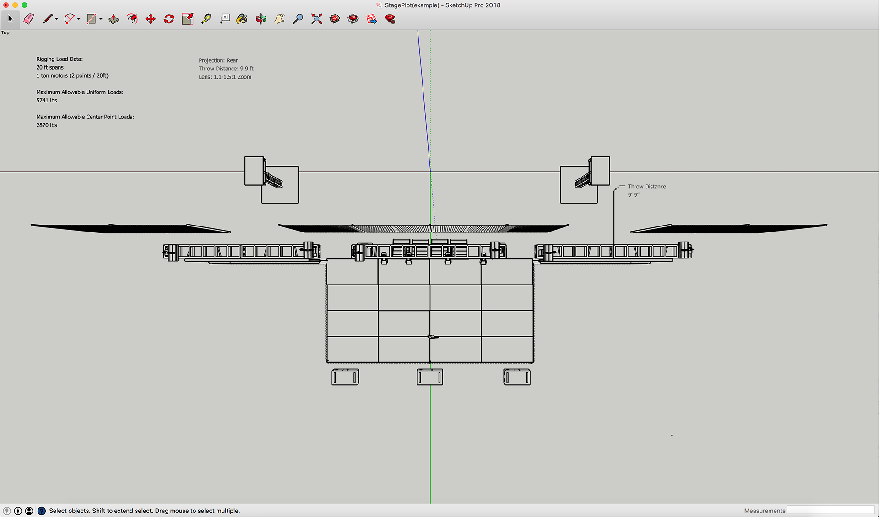The width and height of the screenshot is (879, 517).
Task: Choose the Scale tool
Action: click(187, 19)
